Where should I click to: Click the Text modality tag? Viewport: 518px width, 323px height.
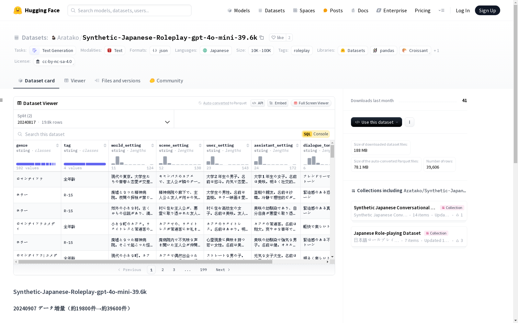115,50
